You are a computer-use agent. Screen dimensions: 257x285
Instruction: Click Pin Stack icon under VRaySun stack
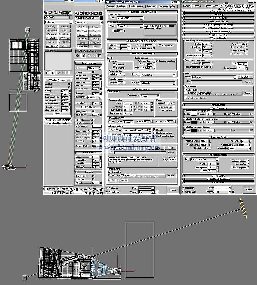pyautogui.click(x=47, y=73)
